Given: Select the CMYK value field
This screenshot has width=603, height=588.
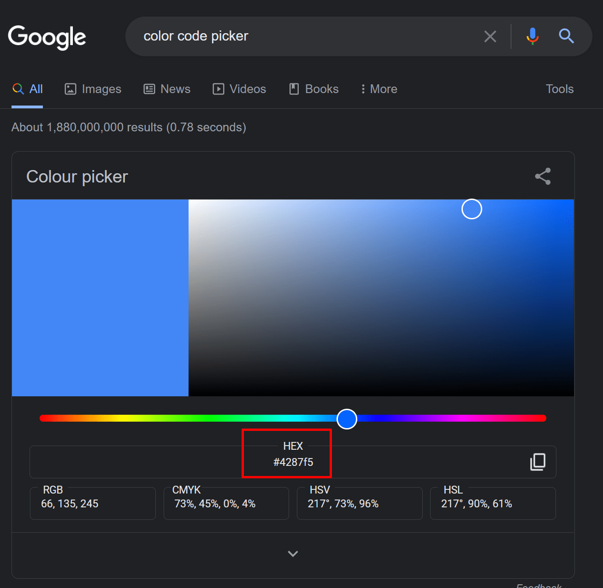Looking at the screenshot, I should click(226, 504).
